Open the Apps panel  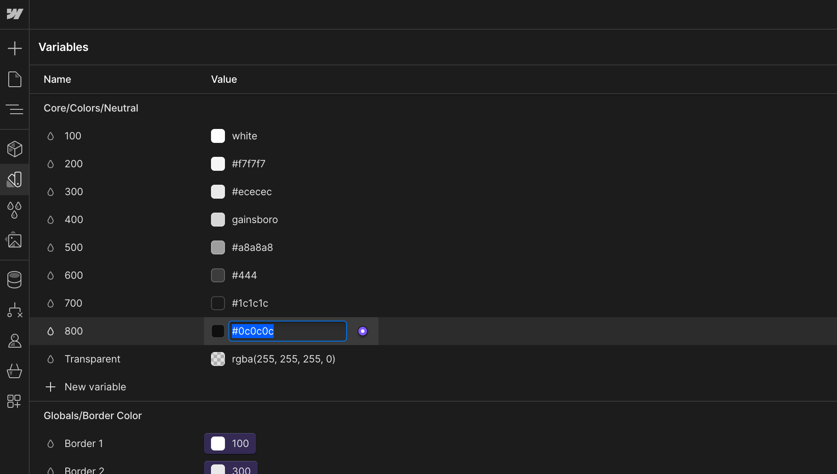pos(15,402)
